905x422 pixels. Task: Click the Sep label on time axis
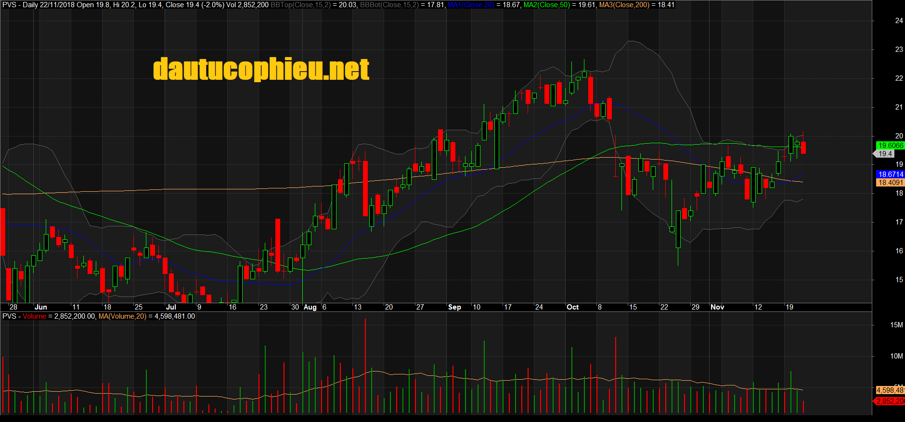pyautogui.click(x=454, y=307)
